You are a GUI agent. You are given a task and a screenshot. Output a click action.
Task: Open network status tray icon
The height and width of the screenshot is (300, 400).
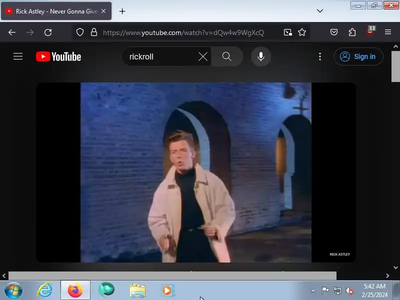337,290
